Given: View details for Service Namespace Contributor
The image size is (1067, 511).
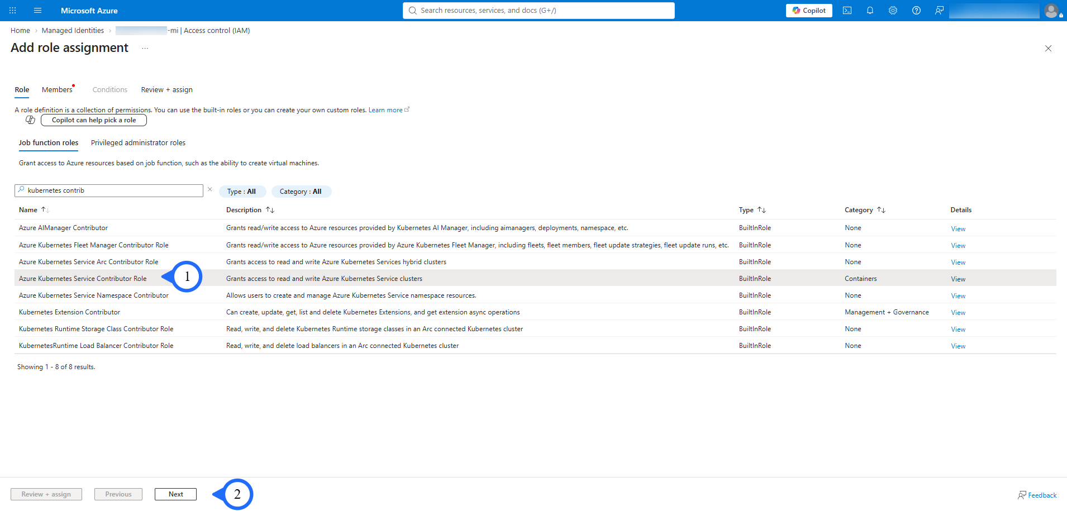Looking at the screenshot, I should click(958, 296).
